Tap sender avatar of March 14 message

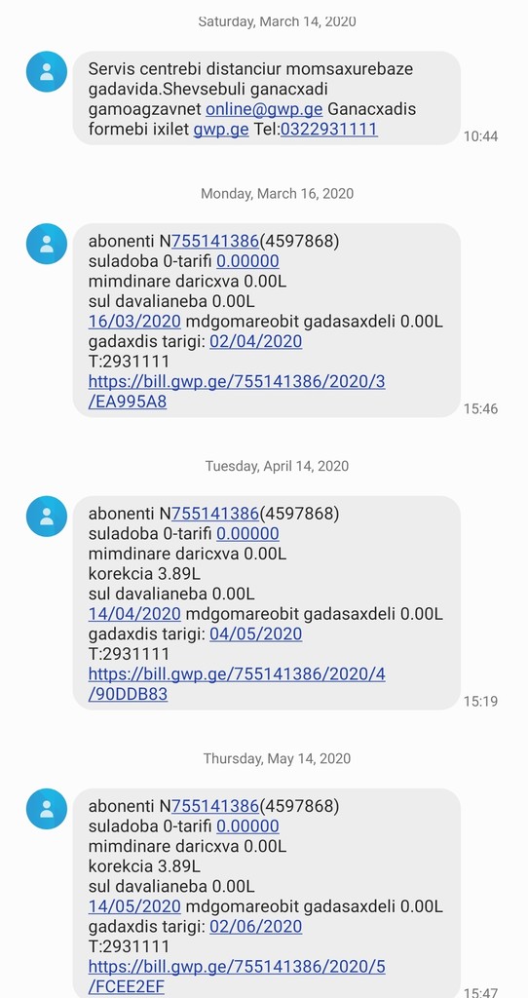(x=47, y=72)
